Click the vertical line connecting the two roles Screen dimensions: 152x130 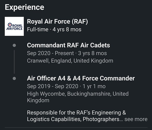(x=14, y=62)
